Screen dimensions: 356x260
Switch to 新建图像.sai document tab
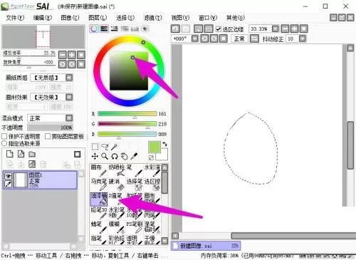click(x=206, y=246)
